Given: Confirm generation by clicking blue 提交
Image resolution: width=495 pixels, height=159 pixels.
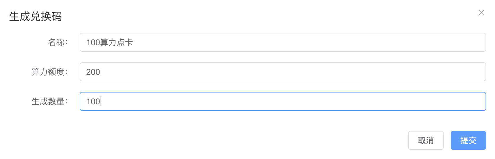Looking at the screenshot, I should tap(468, 140).
